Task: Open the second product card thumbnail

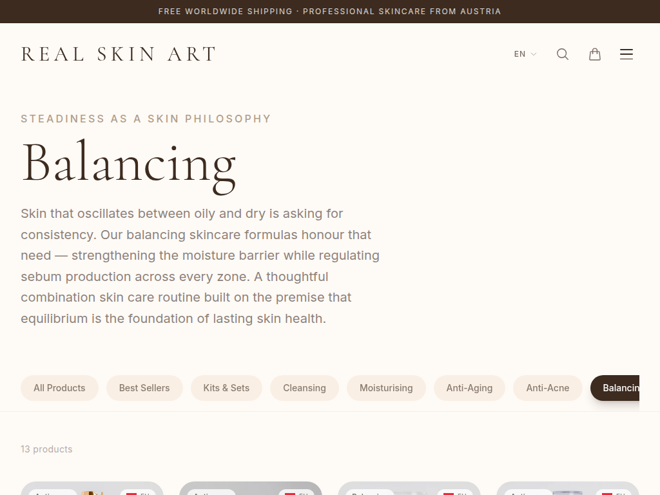Action: [251, 489]
